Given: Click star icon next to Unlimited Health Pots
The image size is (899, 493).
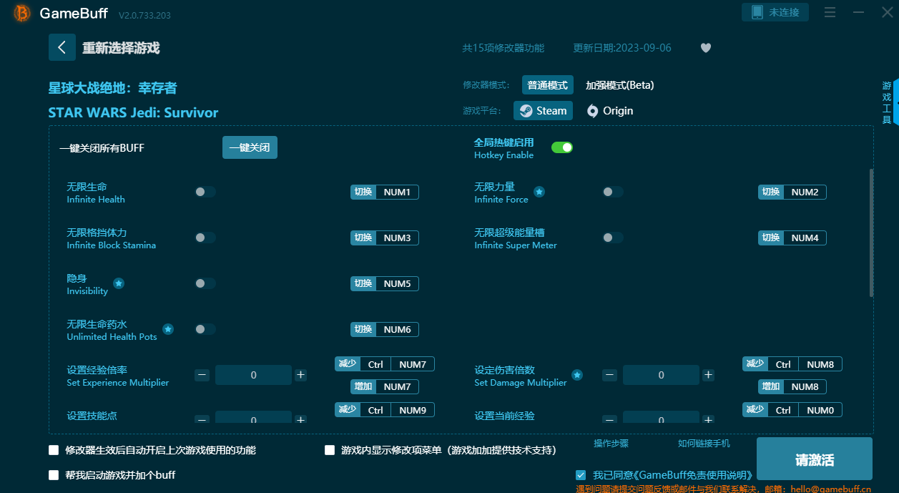Looking at the screenshot, I should pos(168,329).
